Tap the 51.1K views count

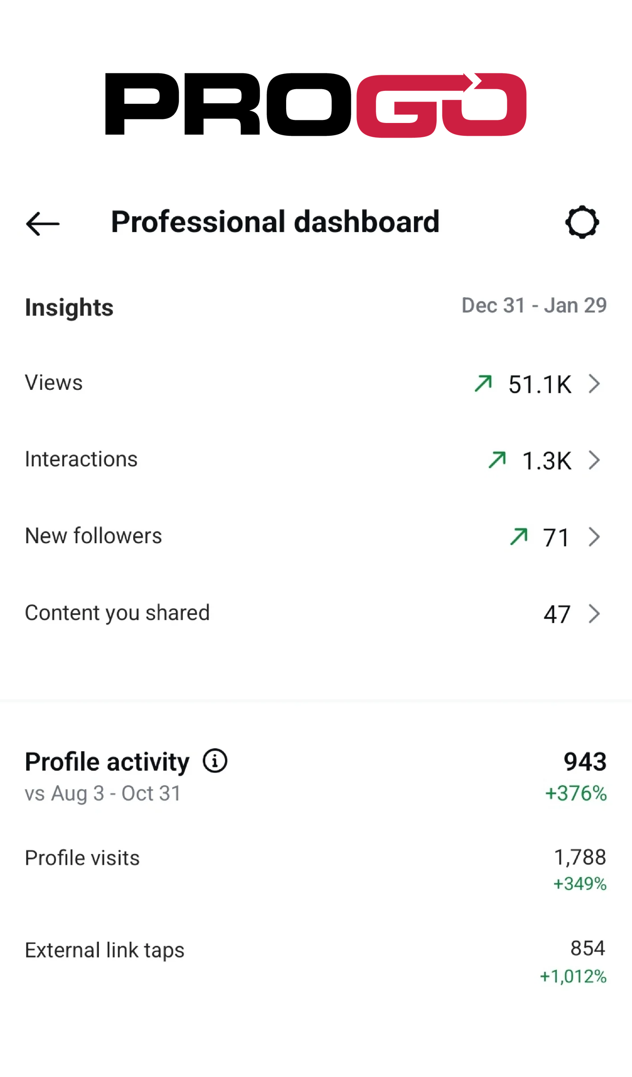pyautogui.click(x=539, y=384)
